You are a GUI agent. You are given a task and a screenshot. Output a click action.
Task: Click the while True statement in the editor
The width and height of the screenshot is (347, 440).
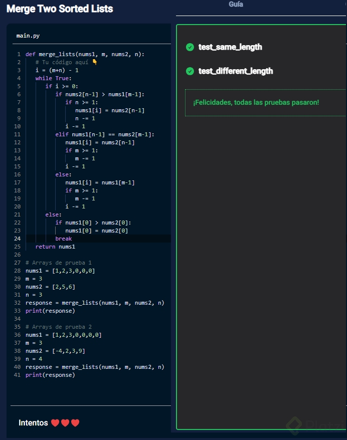(x=54, y=78)
